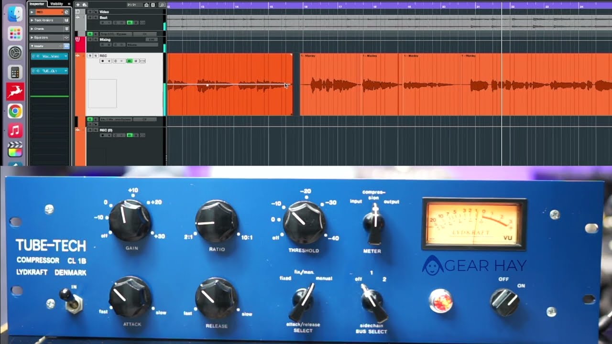
Task: Click the ATTACK knob on the compressor
Action: coord(130,297)
